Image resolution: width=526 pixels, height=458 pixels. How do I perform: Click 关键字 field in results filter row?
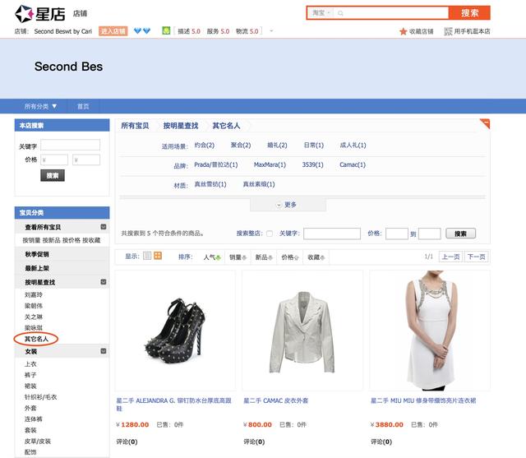click(x=332, y=234)
